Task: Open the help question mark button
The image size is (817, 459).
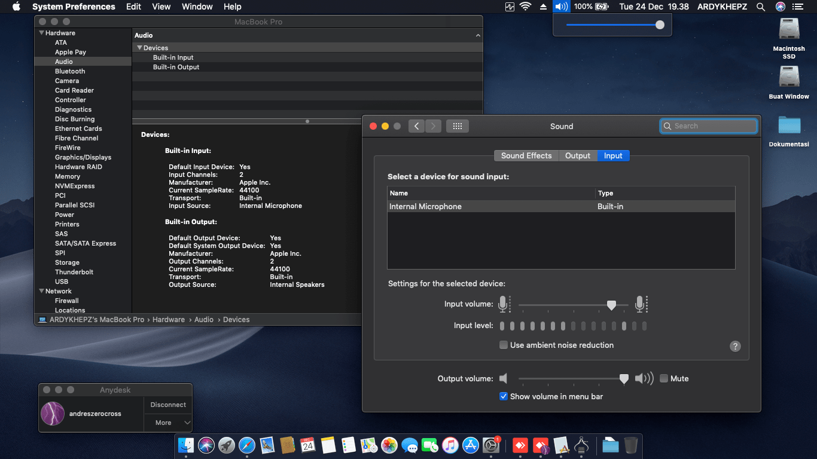Action: pos(736,347)
